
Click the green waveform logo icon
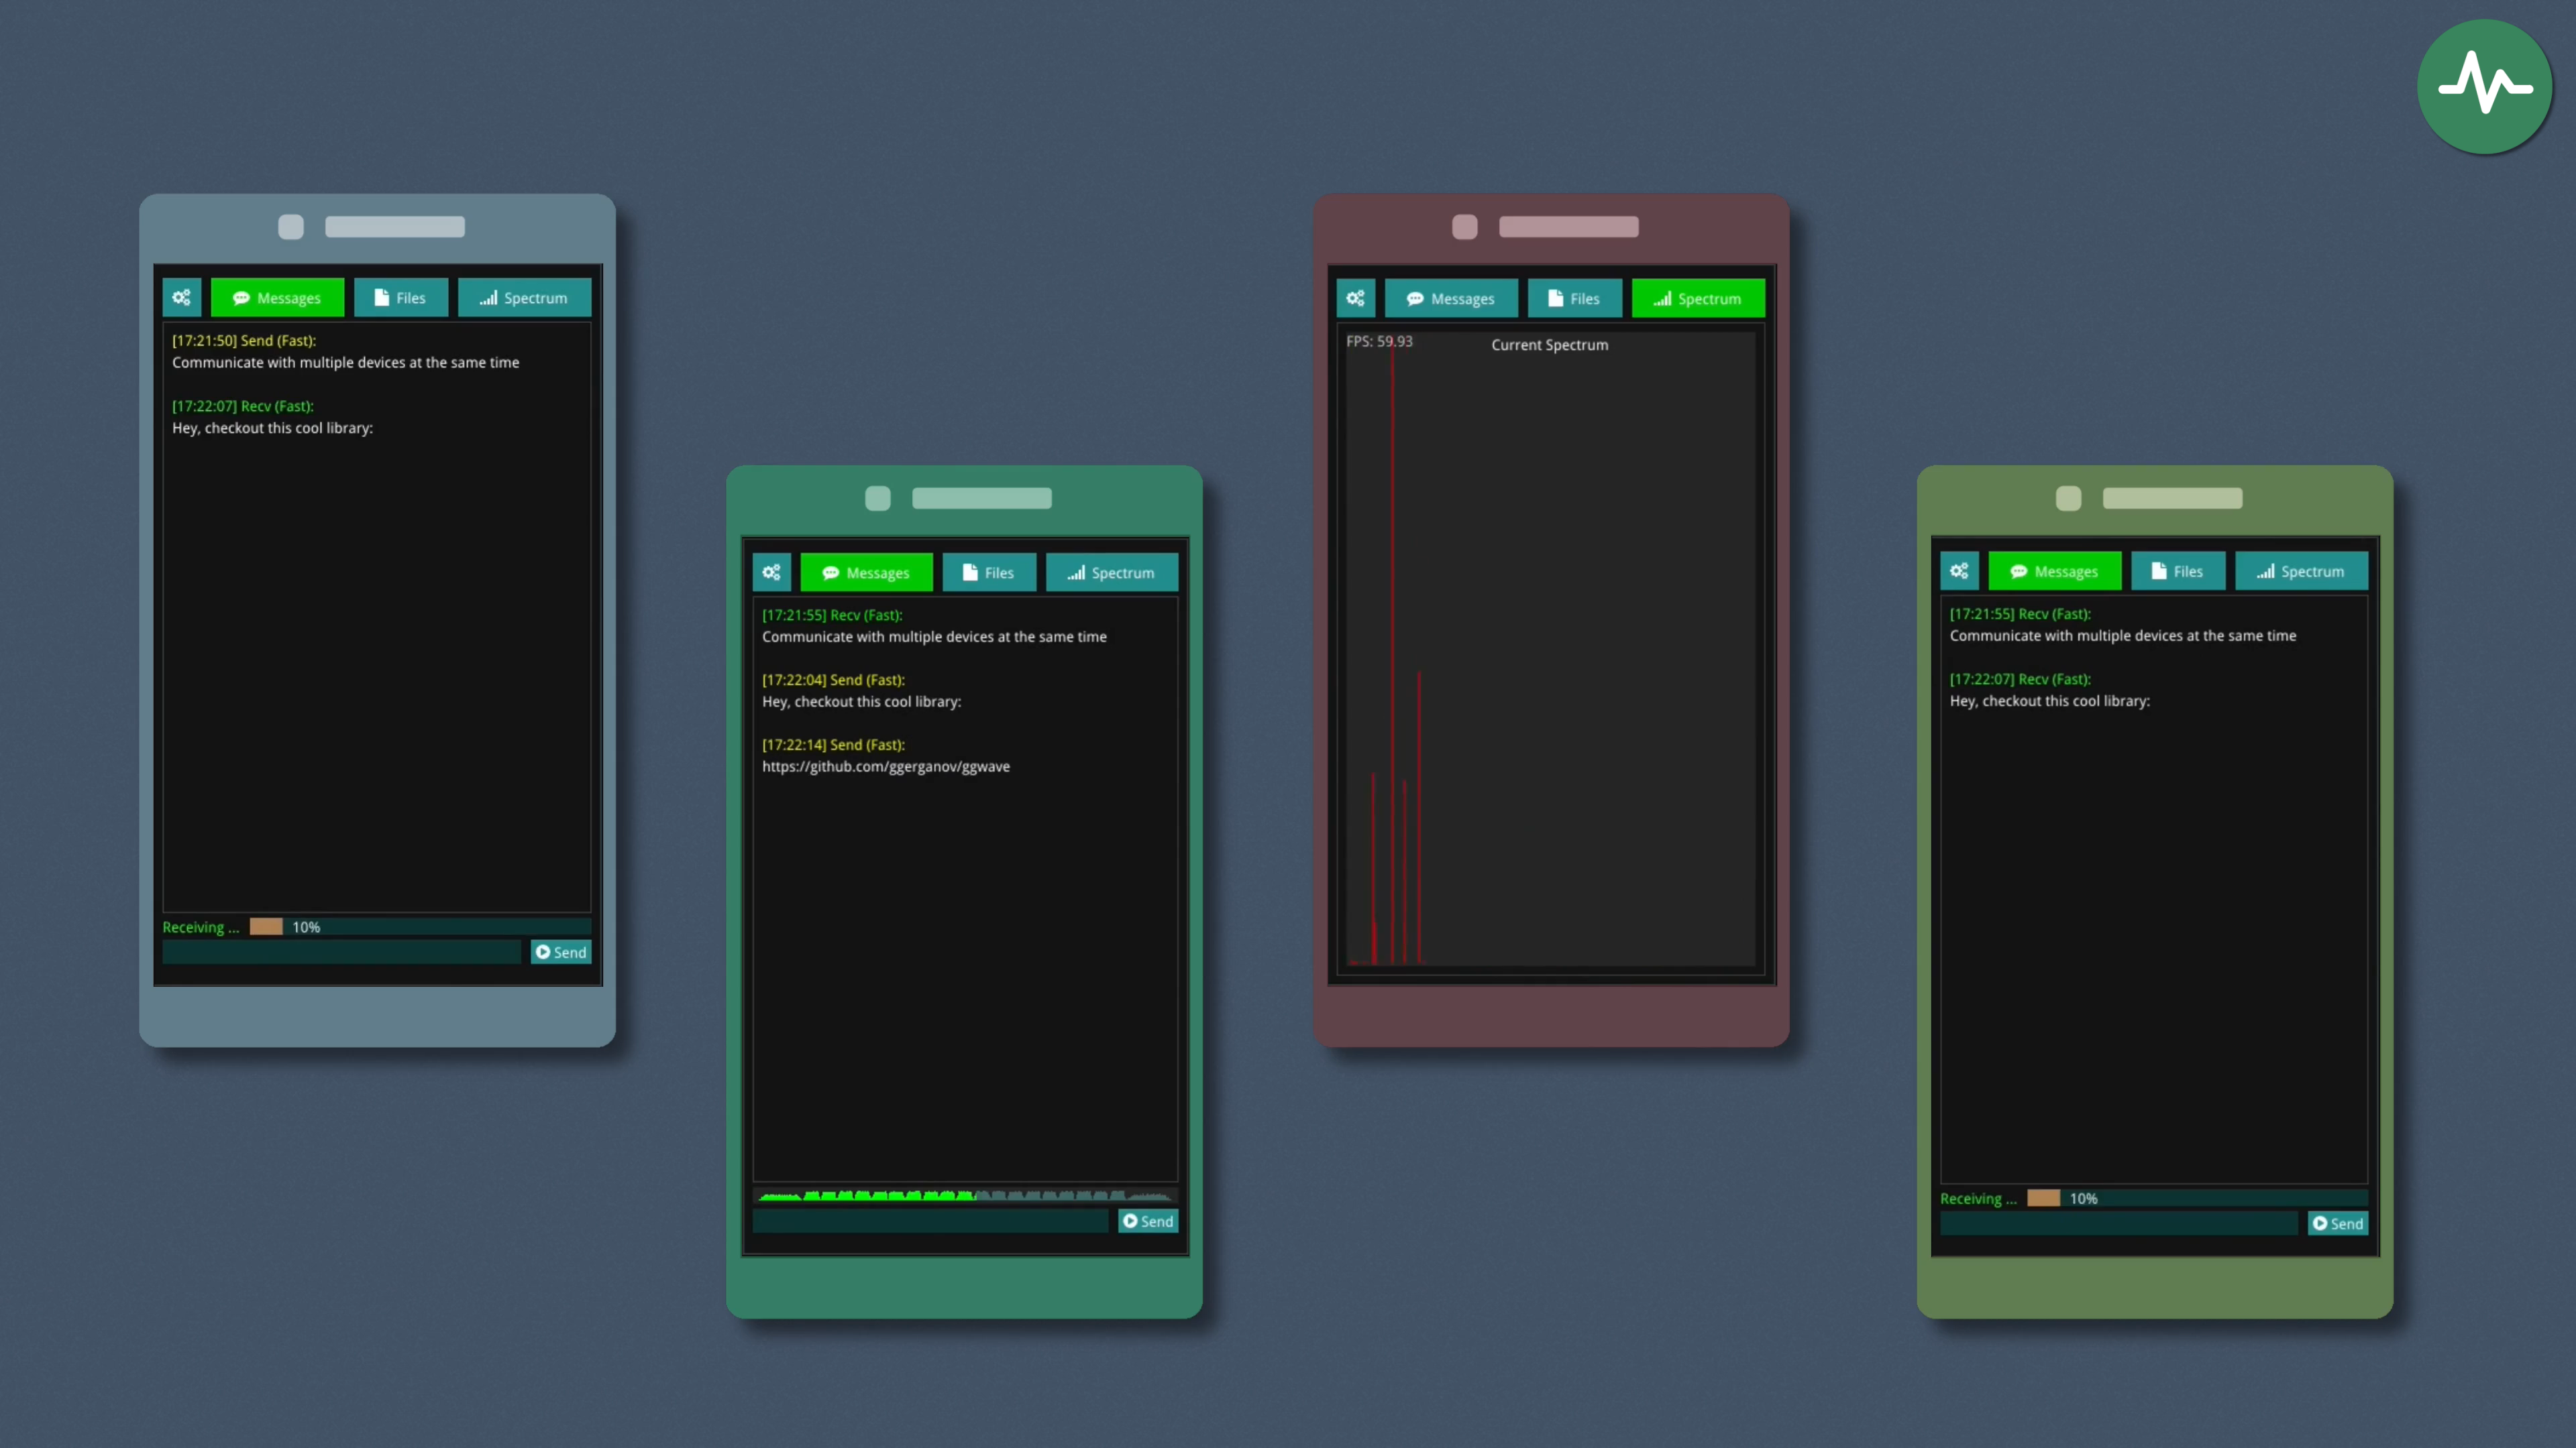click(2484, 88)
